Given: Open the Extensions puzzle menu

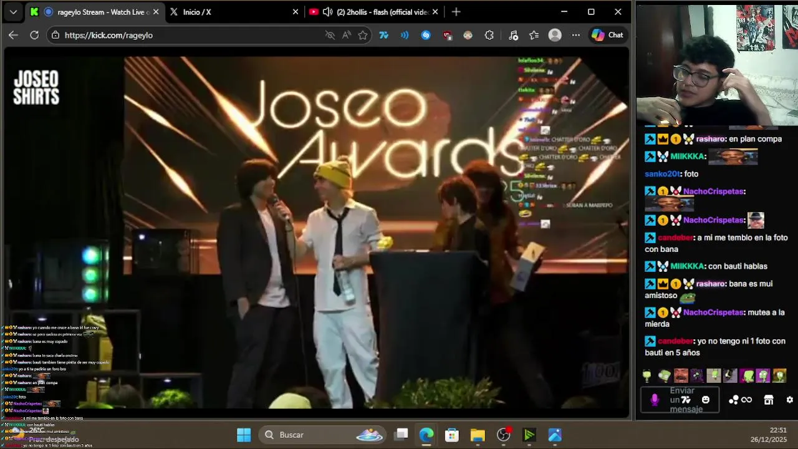Looking at the screenshot, I should coord(489,35).
